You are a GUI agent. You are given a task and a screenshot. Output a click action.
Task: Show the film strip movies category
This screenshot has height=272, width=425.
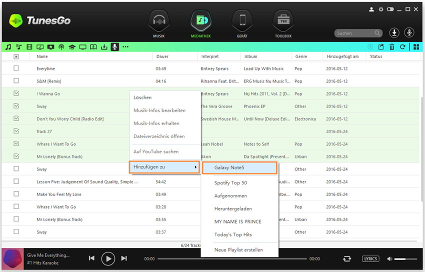(29, 47)
